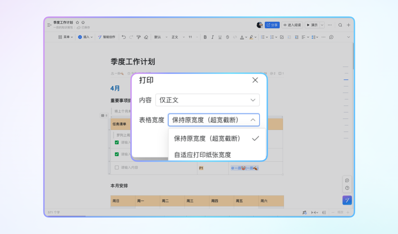Click the blue 分享 share button
This screenshot has height=234, width=398.
pyautogui.click(x=272, y=25)
